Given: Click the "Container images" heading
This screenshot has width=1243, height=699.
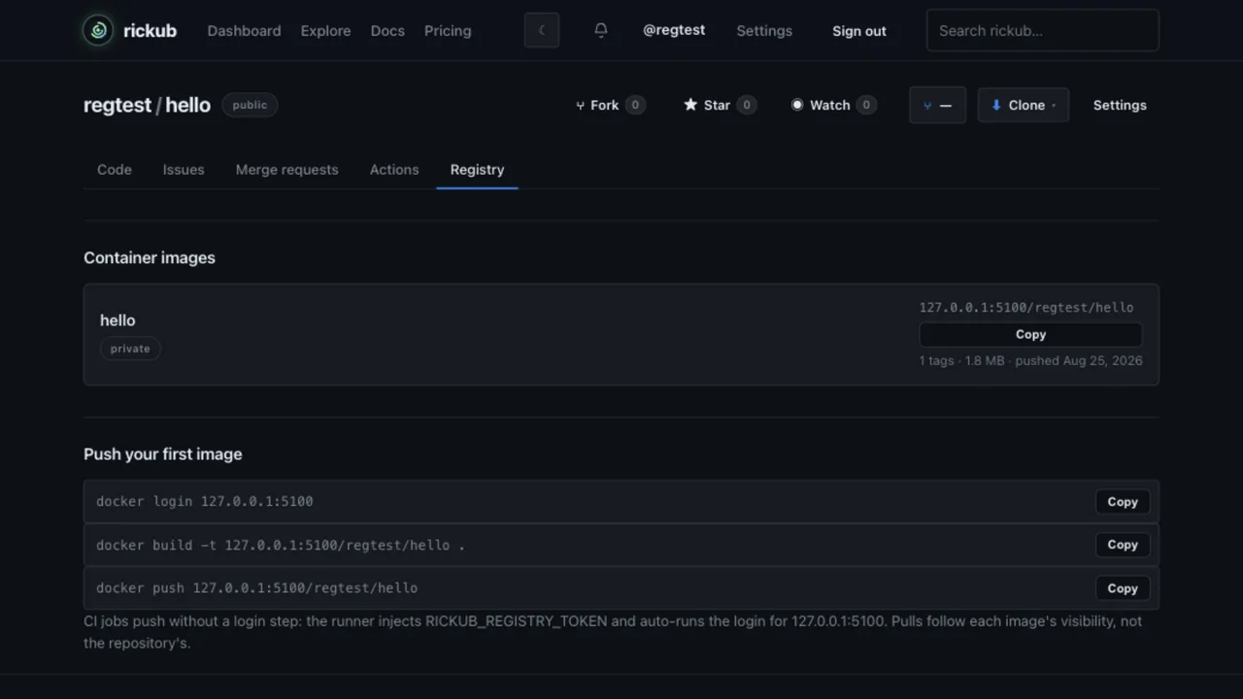Looking at the screenshot, I should click(x=150, y=258).
